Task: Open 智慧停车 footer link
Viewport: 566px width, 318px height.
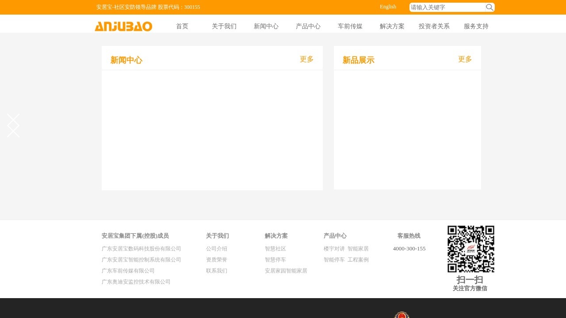Action: click(x=275, y=260)
